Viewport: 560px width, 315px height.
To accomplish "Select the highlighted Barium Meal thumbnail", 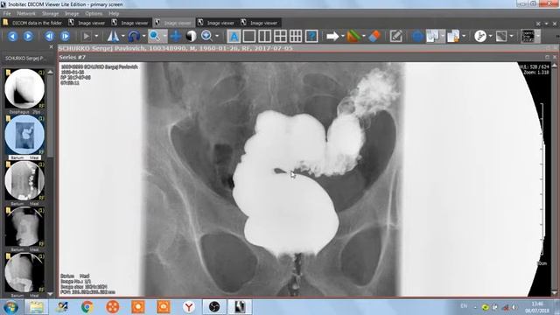I will 24,135.
